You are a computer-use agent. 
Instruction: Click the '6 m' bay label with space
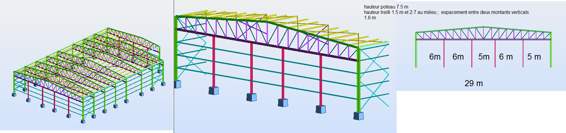click(506, 57)
